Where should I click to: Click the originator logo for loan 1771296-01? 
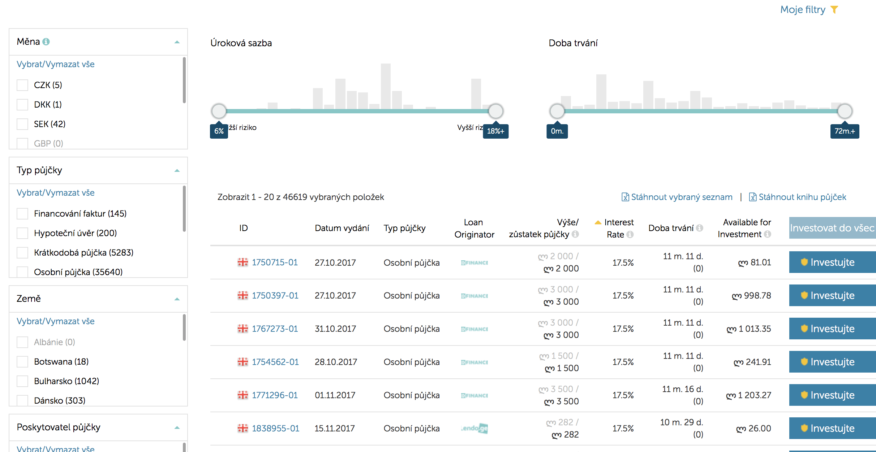coord(474,396)
